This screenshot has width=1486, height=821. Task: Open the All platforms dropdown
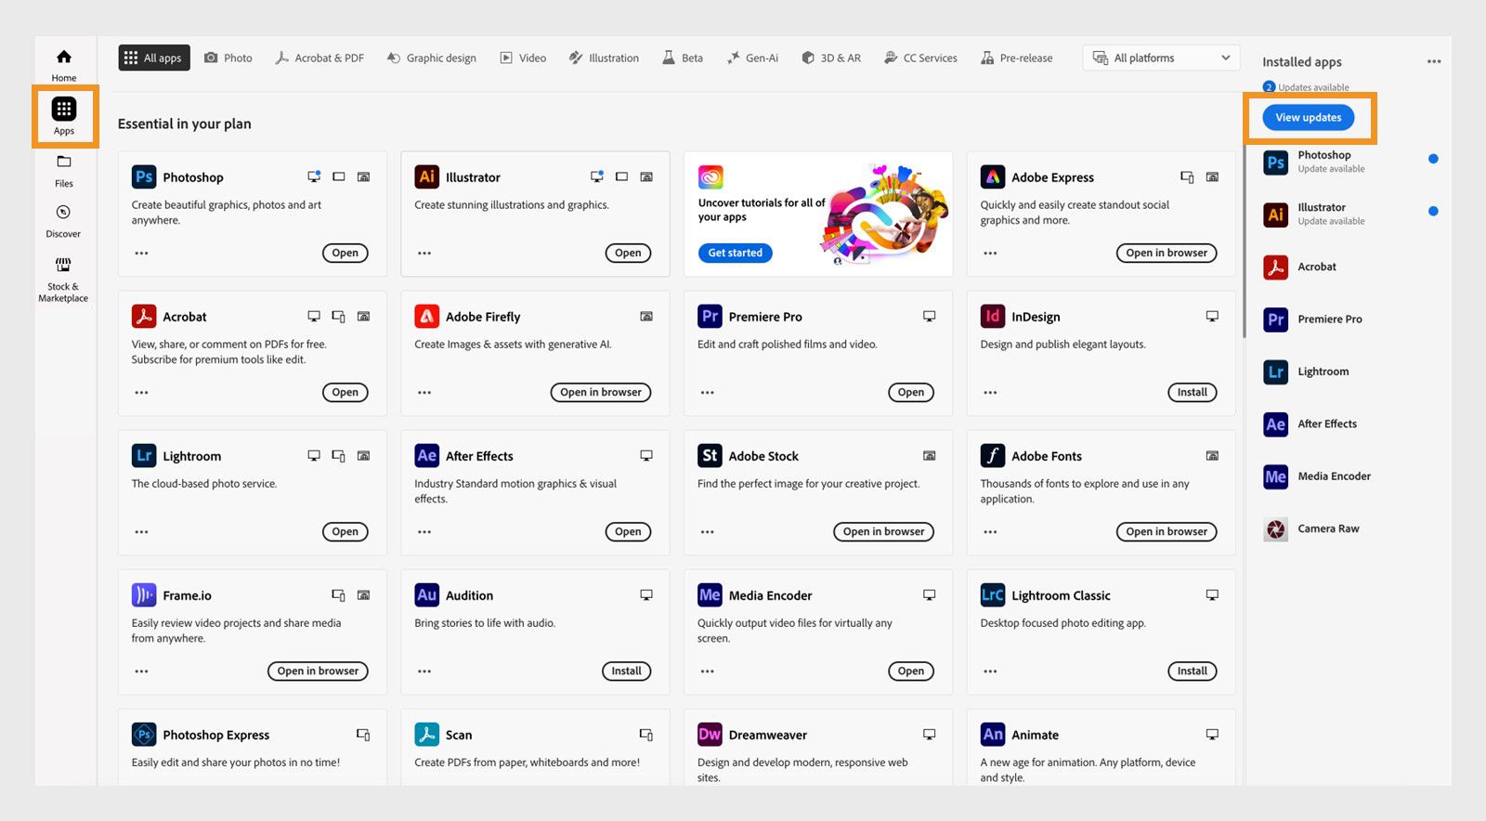1161,58
